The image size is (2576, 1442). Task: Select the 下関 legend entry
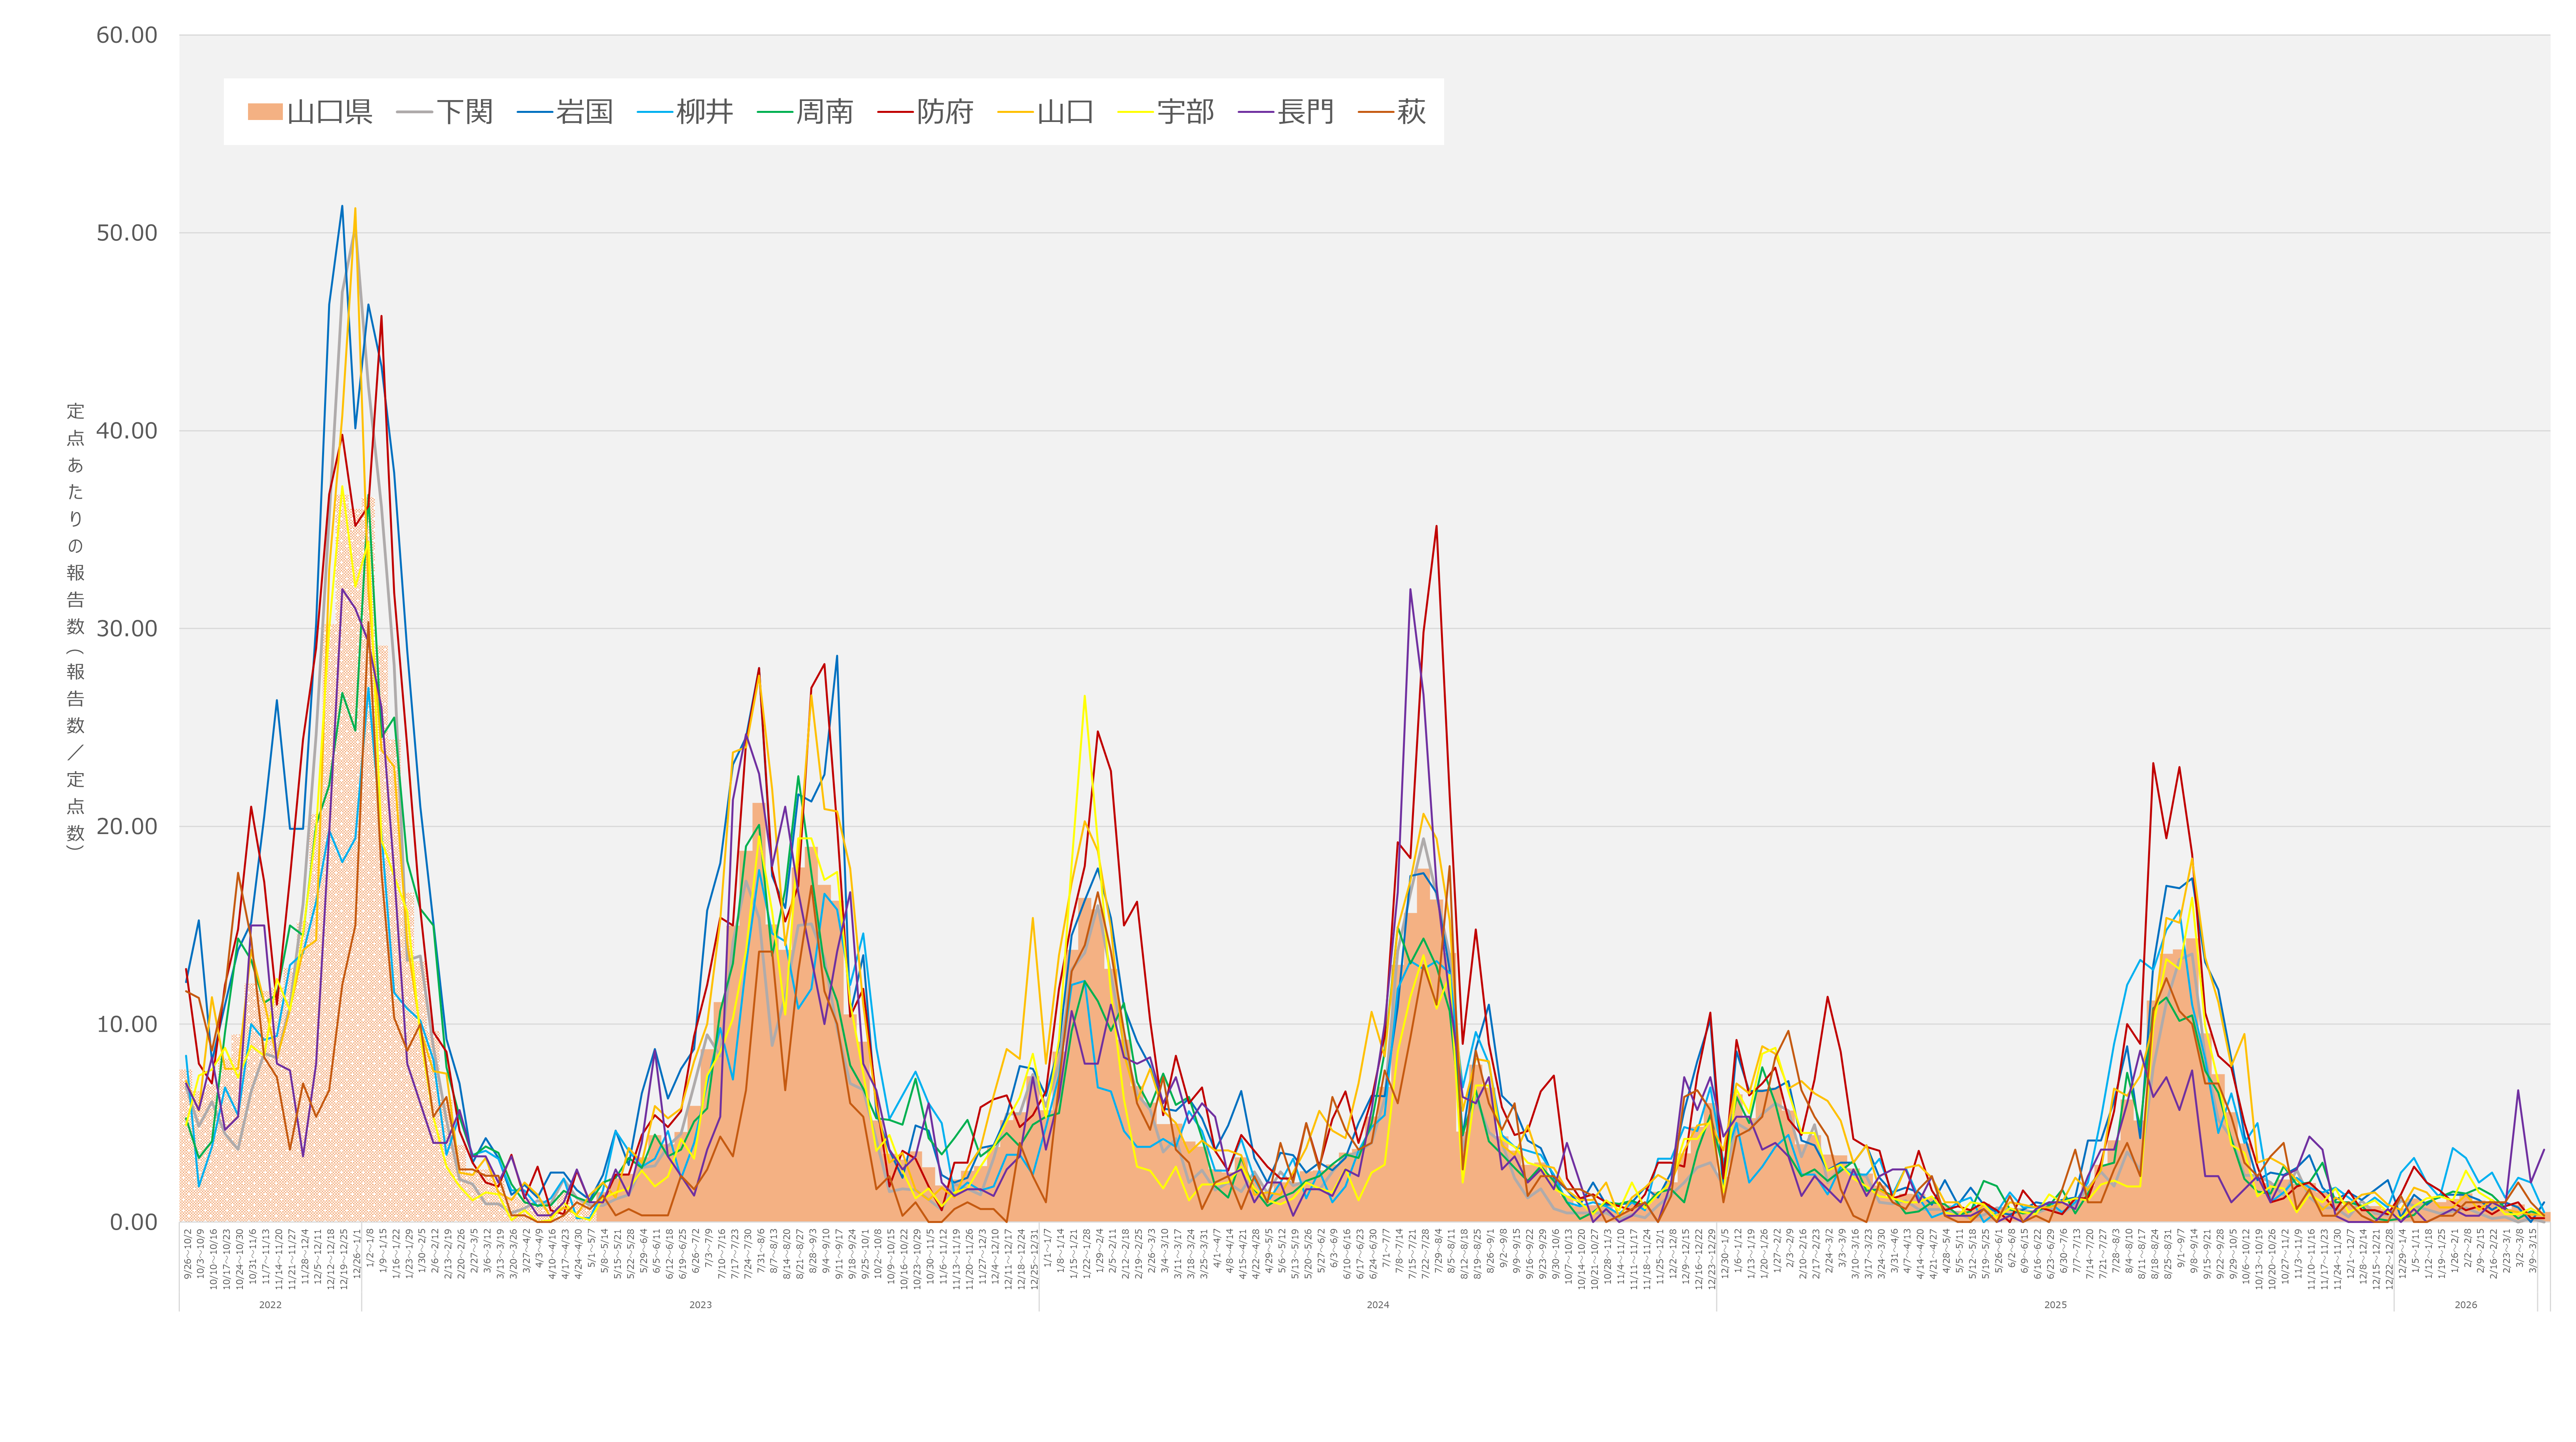pos(464,112)
